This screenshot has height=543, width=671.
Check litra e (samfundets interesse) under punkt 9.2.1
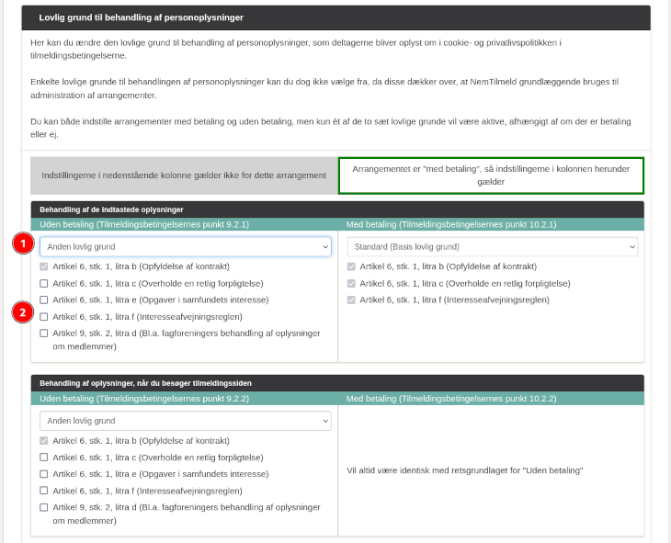[x=43, y=300]
